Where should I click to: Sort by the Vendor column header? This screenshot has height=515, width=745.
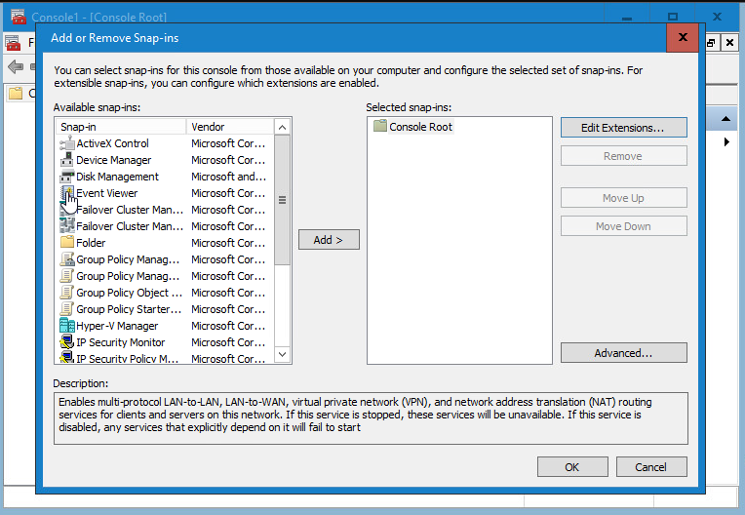click(229, 127)
